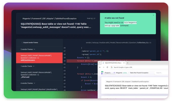Close the green 'A table was not found' hint

[x=153, y=15]
